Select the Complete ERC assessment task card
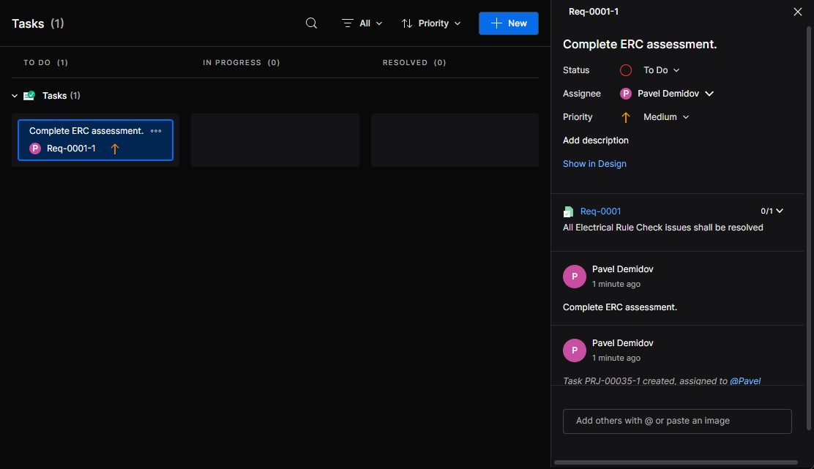Image resolution: width=814 pixels, height=469 pixels. point(95,140)
